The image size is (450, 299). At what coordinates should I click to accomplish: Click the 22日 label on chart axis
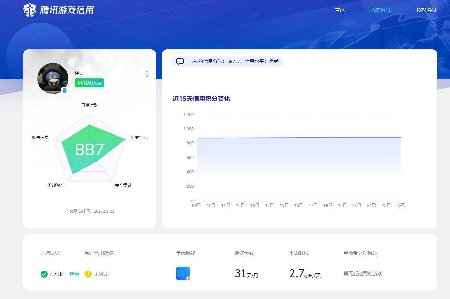click(386, 205)
